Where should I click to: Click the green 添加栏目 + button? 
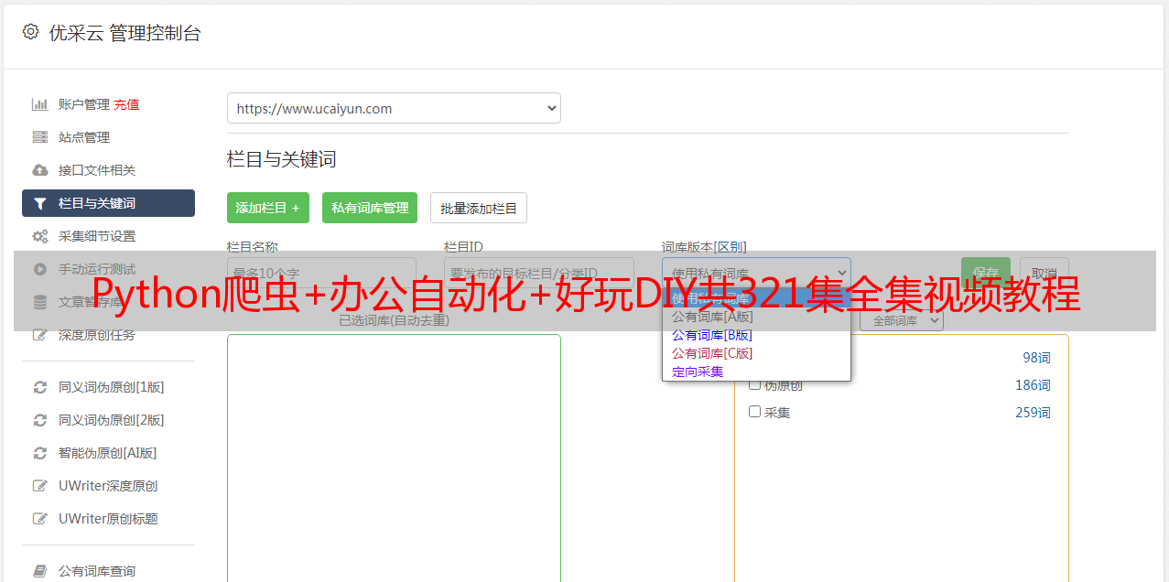coord(268,208)
